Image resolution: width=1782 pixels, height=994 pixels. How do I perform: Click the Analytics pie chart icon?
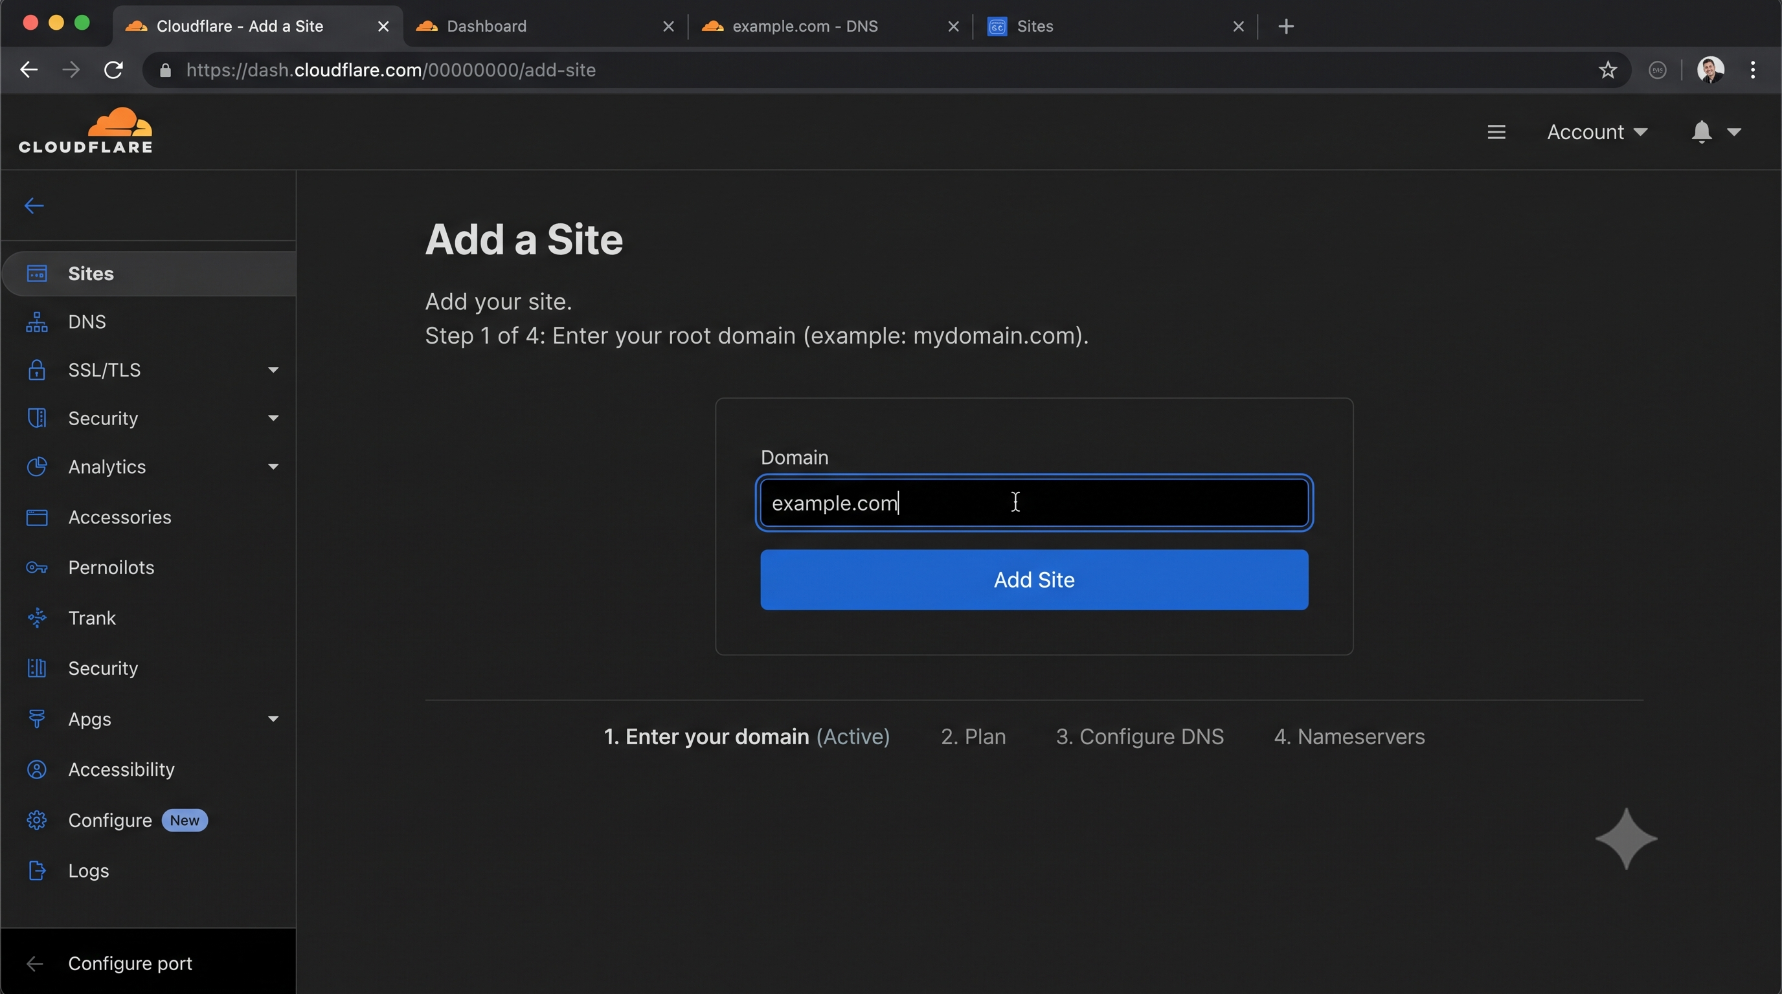pyautogui.click(x=37, y=467)
